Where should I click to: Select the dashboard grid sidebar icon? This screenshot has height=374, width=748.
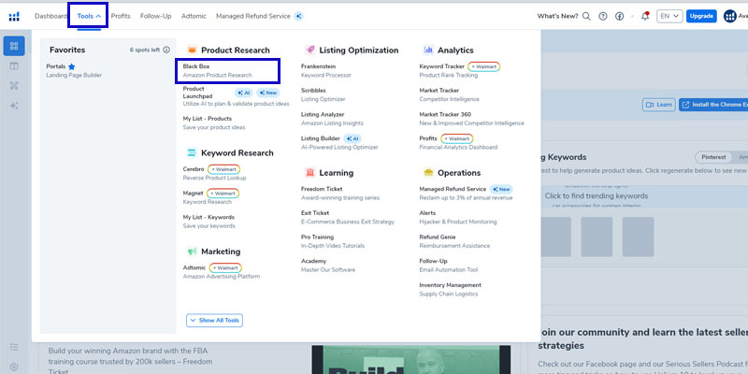click(x=14, y=46)
